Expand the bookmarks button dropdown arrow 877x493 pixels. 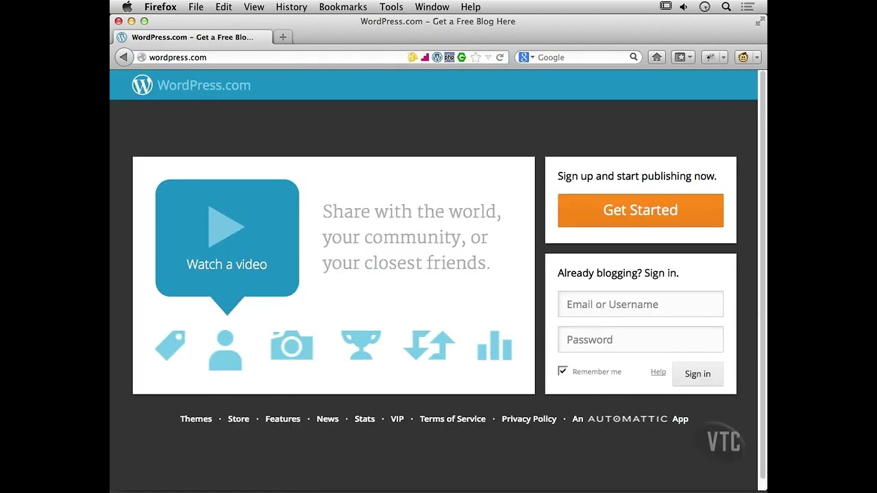691,58
